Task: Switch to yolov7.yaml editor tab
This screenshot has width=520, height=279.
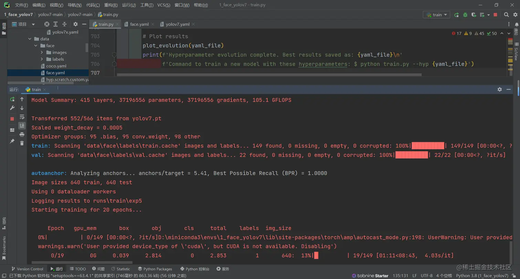Action: pyautogui.click(x=177, y=24)
